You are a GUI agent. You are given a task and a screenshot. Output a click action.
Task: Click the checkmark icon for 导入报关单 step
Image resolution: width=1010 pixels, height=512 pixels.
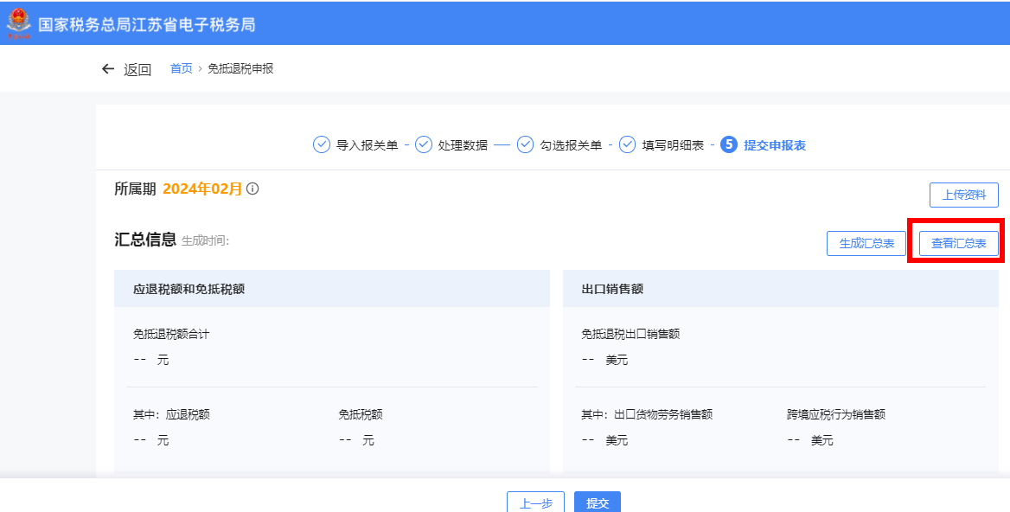tap(321, 144)
